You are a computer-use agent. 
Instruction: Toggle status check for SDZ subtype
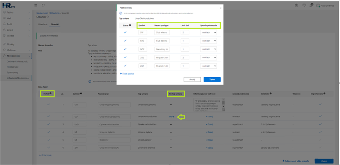tap(125, 41)
